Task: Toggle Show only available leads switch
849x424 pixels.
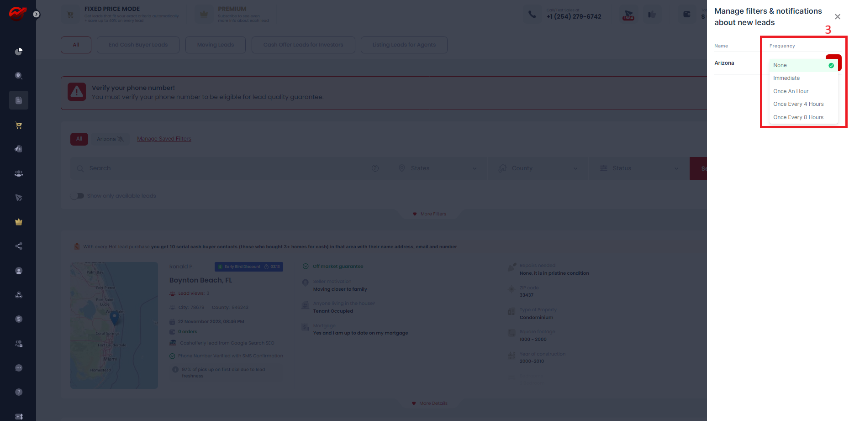Action: pos(77,196)
